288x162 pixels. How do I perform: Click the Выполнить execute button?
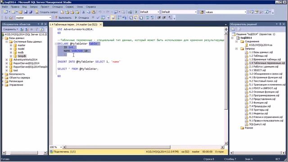(x=63, y=18)
